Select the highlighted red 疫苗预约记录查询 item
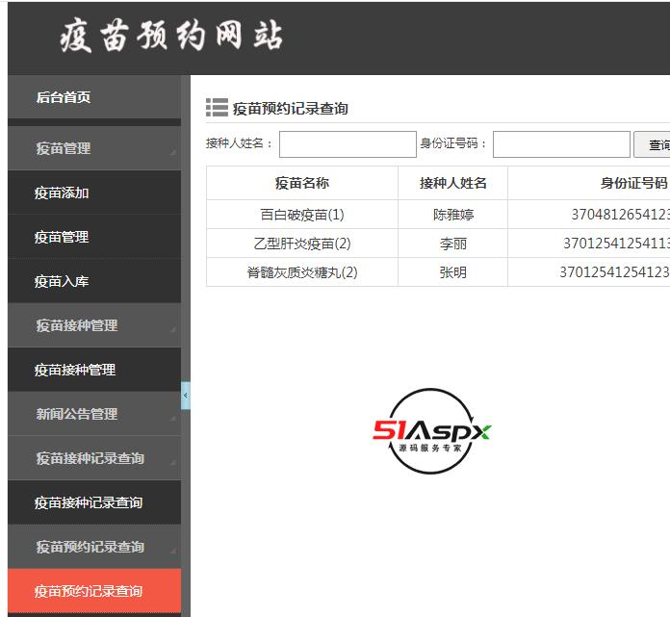The height and width of the screenshot is (617, 670). tap(94, 591)
